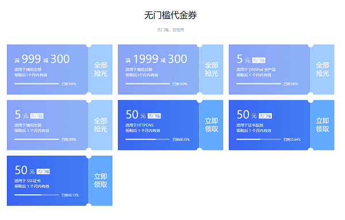
Task: Click the 已抢60.12% claimed percentage
Action: [70, 195]
